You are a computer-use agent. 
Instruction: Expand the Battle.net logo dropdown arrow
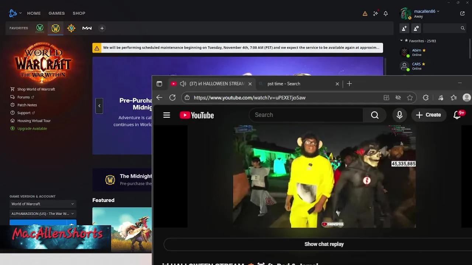tap(20, 13)
